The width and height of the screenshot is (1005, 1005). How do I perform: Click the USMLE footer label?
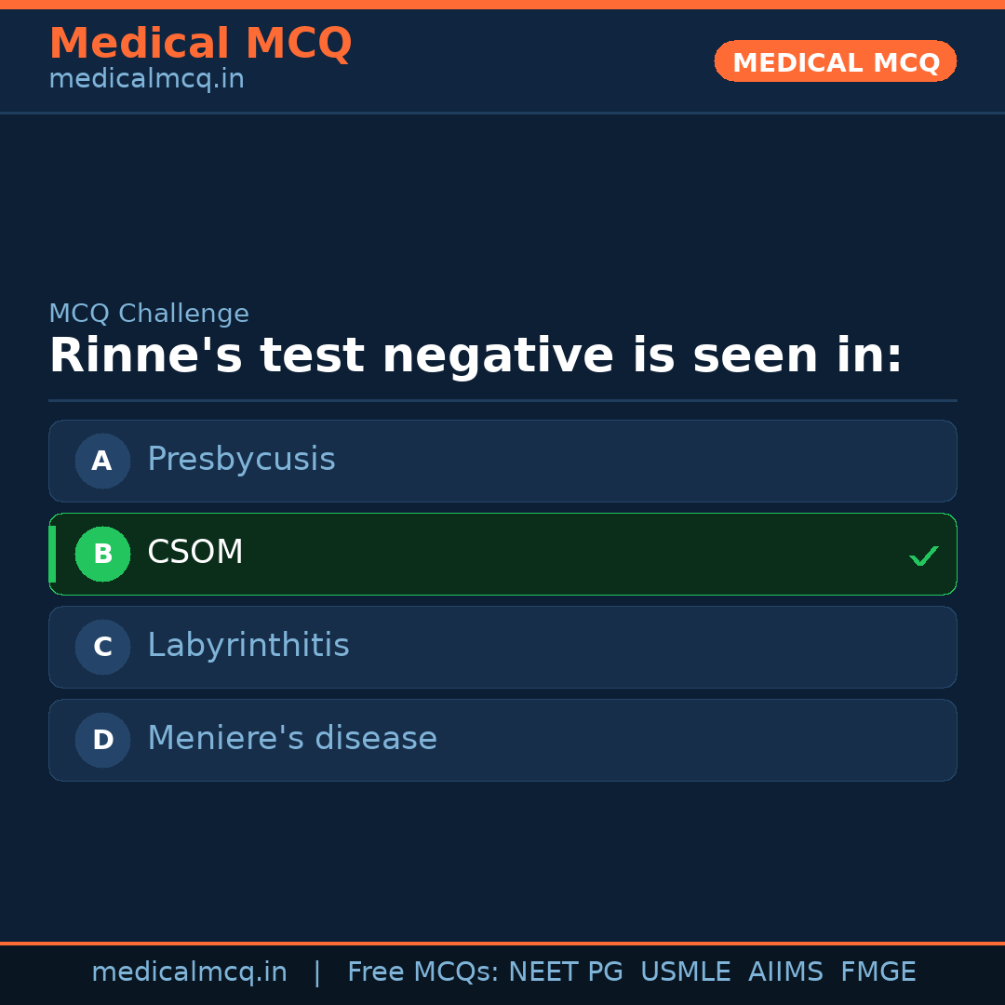point(685,972)
